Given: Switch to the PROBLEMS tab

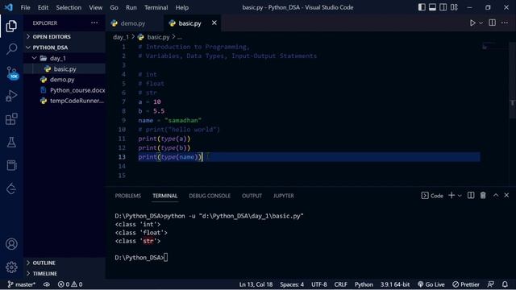Looking at the screenshot, I should (128, 196).
